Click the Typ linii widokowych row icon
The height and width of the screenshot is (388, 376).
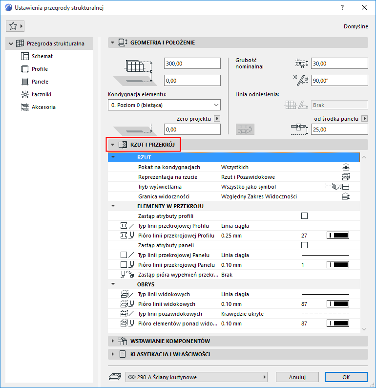coord(127,294)
